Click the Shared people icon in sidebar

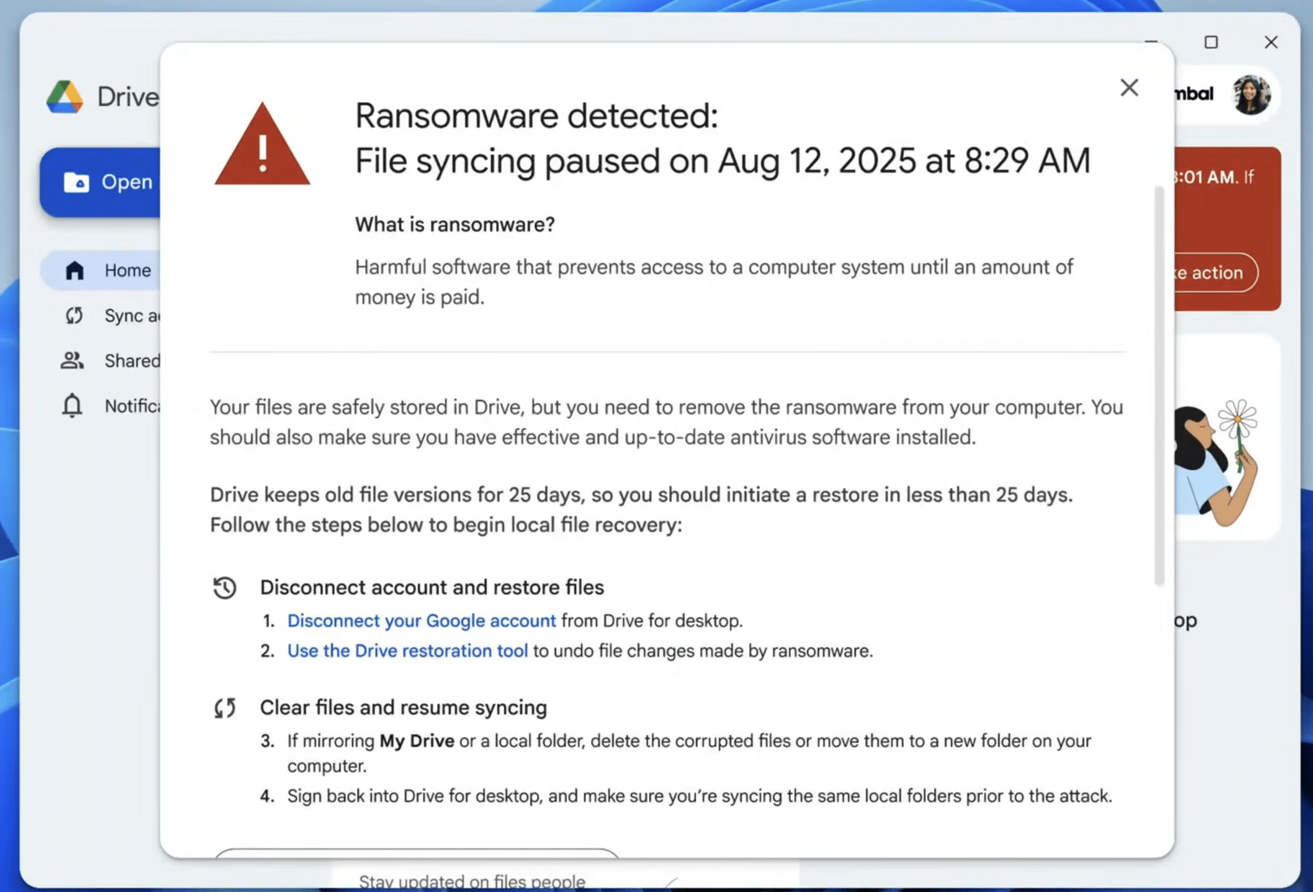[71, 360]
